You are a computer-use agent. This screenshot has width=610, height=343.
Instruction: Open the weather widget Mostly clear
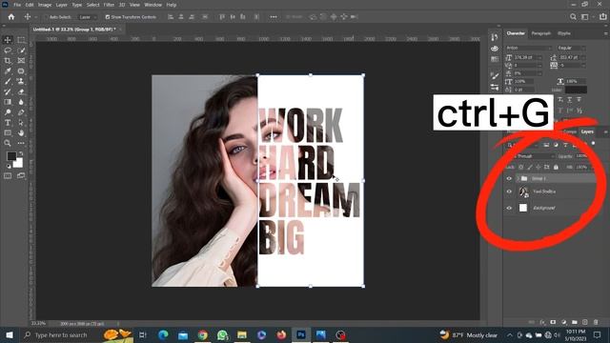click(468, 334)
